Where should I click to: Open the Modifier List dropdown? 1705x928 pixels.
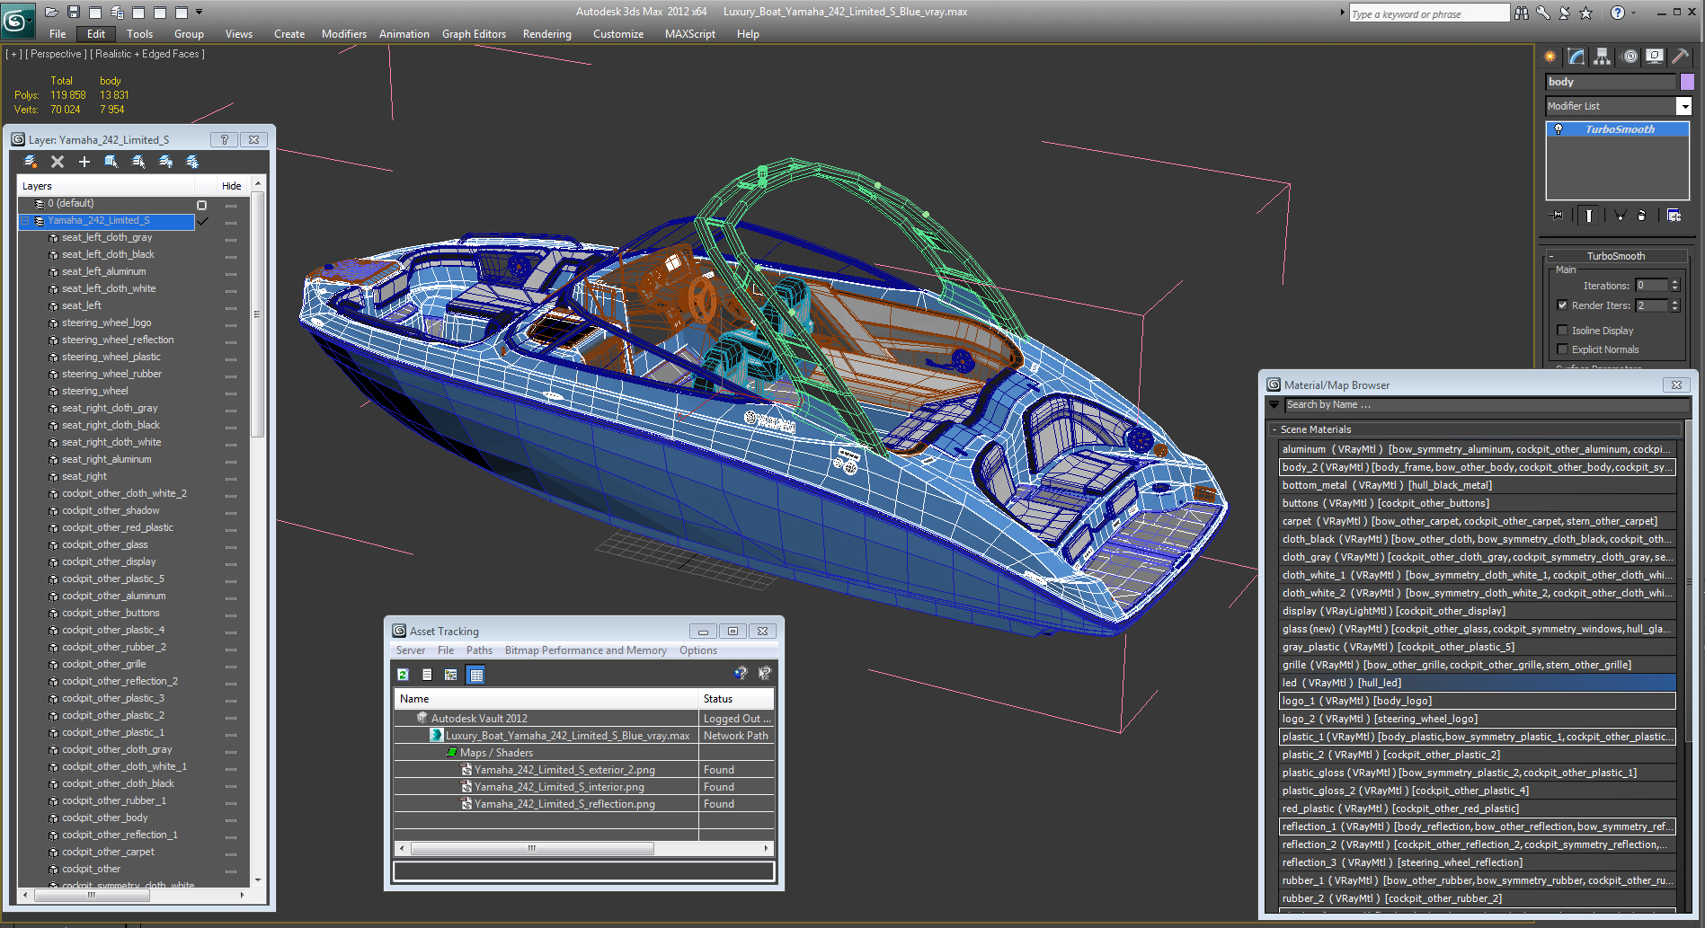coord(1684,106)
